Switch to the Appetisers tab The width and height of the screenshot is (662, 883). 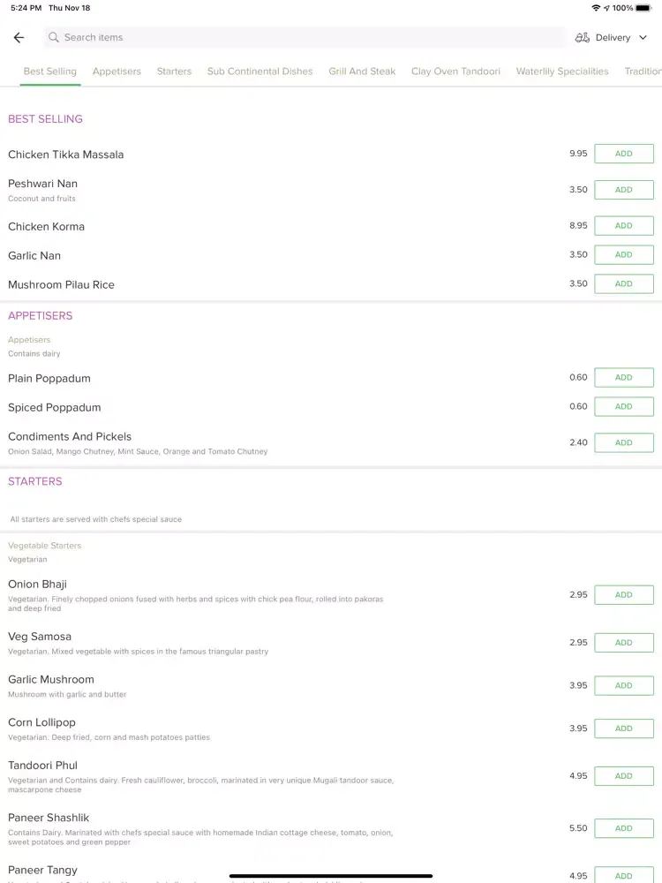point(117,72)
